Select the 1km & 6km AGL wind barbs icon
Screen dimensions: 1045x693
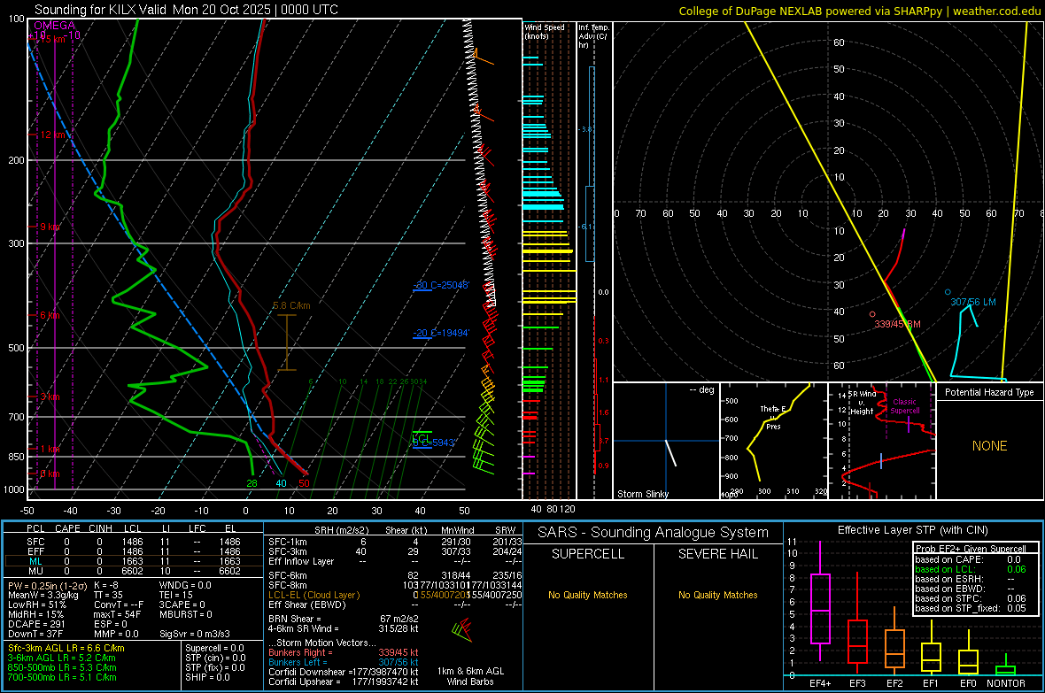coord(461,631)
